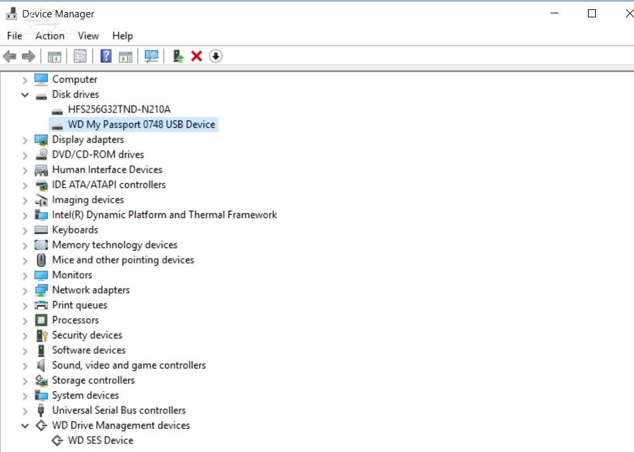634x452 pixels.
Task: Click the Universal Serial Bus plug icon
Action: click(41, 411)
